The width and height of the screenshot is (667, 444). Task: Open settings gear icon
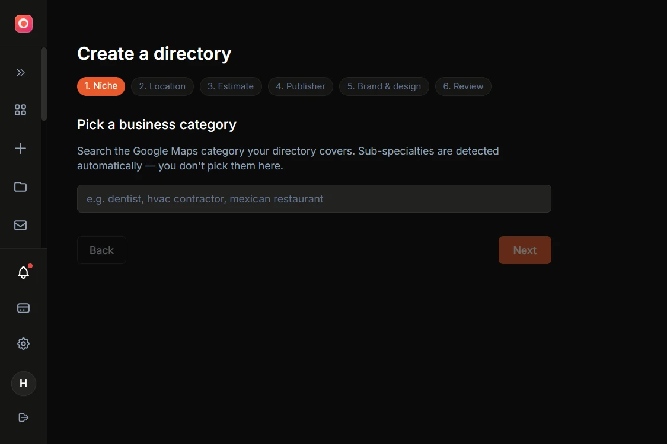point(23,344)
